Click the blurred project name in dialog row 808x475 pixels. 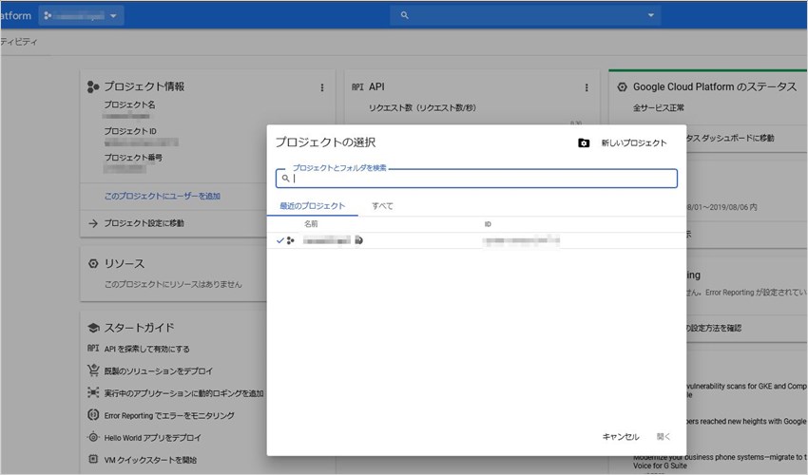(327, 240)
